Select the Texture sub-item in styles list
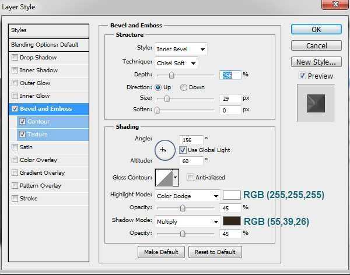Screen dimensions: 350x275 [x=37, y=134]
